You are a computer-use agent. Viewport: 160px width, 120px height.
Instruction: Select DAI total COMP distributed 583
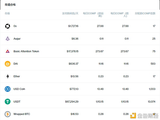point(153,64)
